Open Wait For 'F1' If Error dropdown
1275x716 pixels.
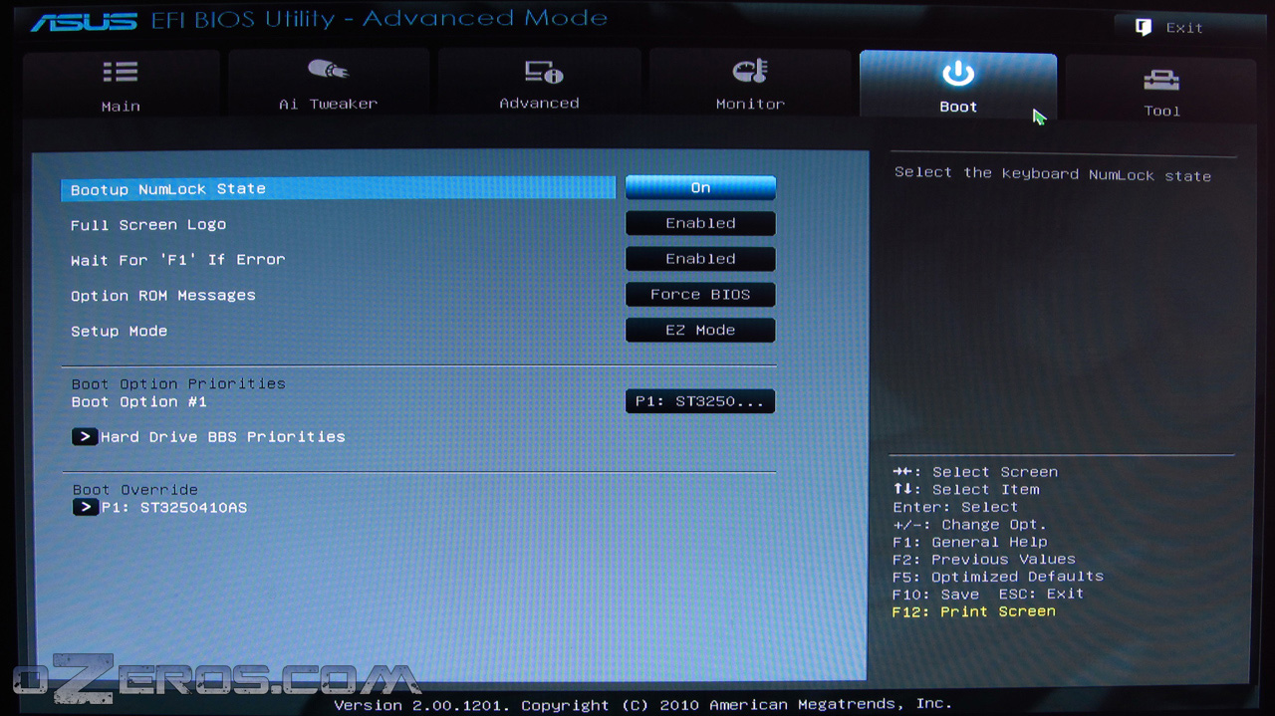tap(700, 258)
